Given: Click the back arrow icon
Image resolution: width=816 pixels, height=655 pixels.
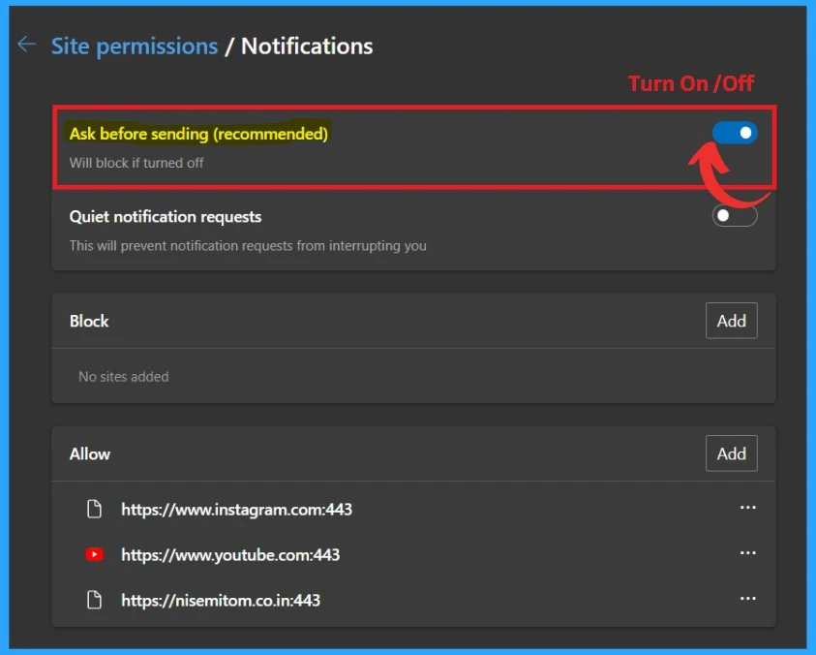Looking at the screenshot, I should pos(27,45).
